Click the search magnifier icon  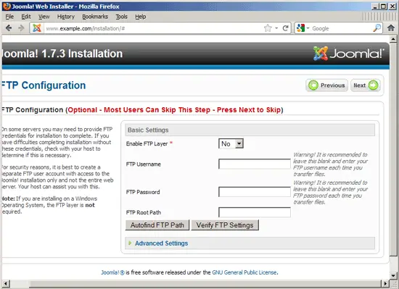377,28
